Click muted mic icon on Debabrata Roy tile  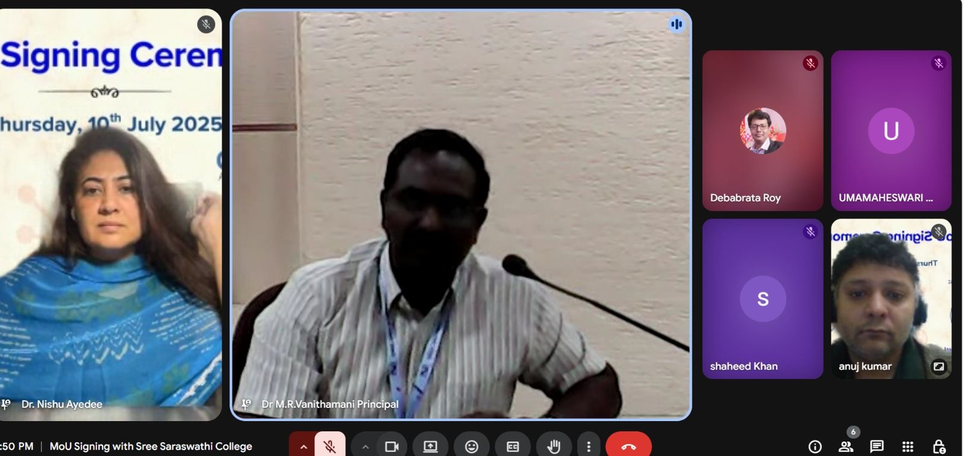tap(810, 63)
